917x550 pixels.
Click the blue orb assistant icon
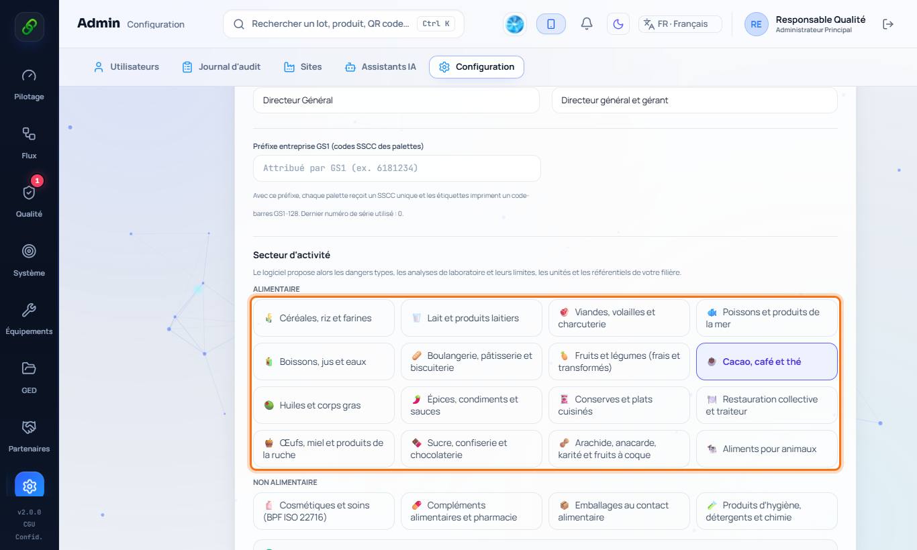515,24
